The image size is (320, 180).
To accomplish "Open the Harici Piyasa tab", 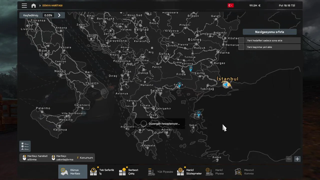I will 218,172.
